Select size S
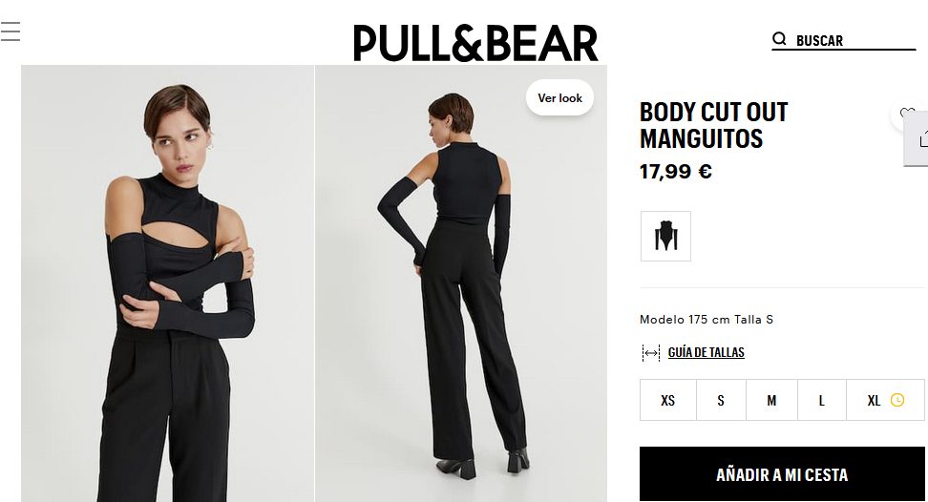The width and height of the screenshot is (928, 502). 721,400
